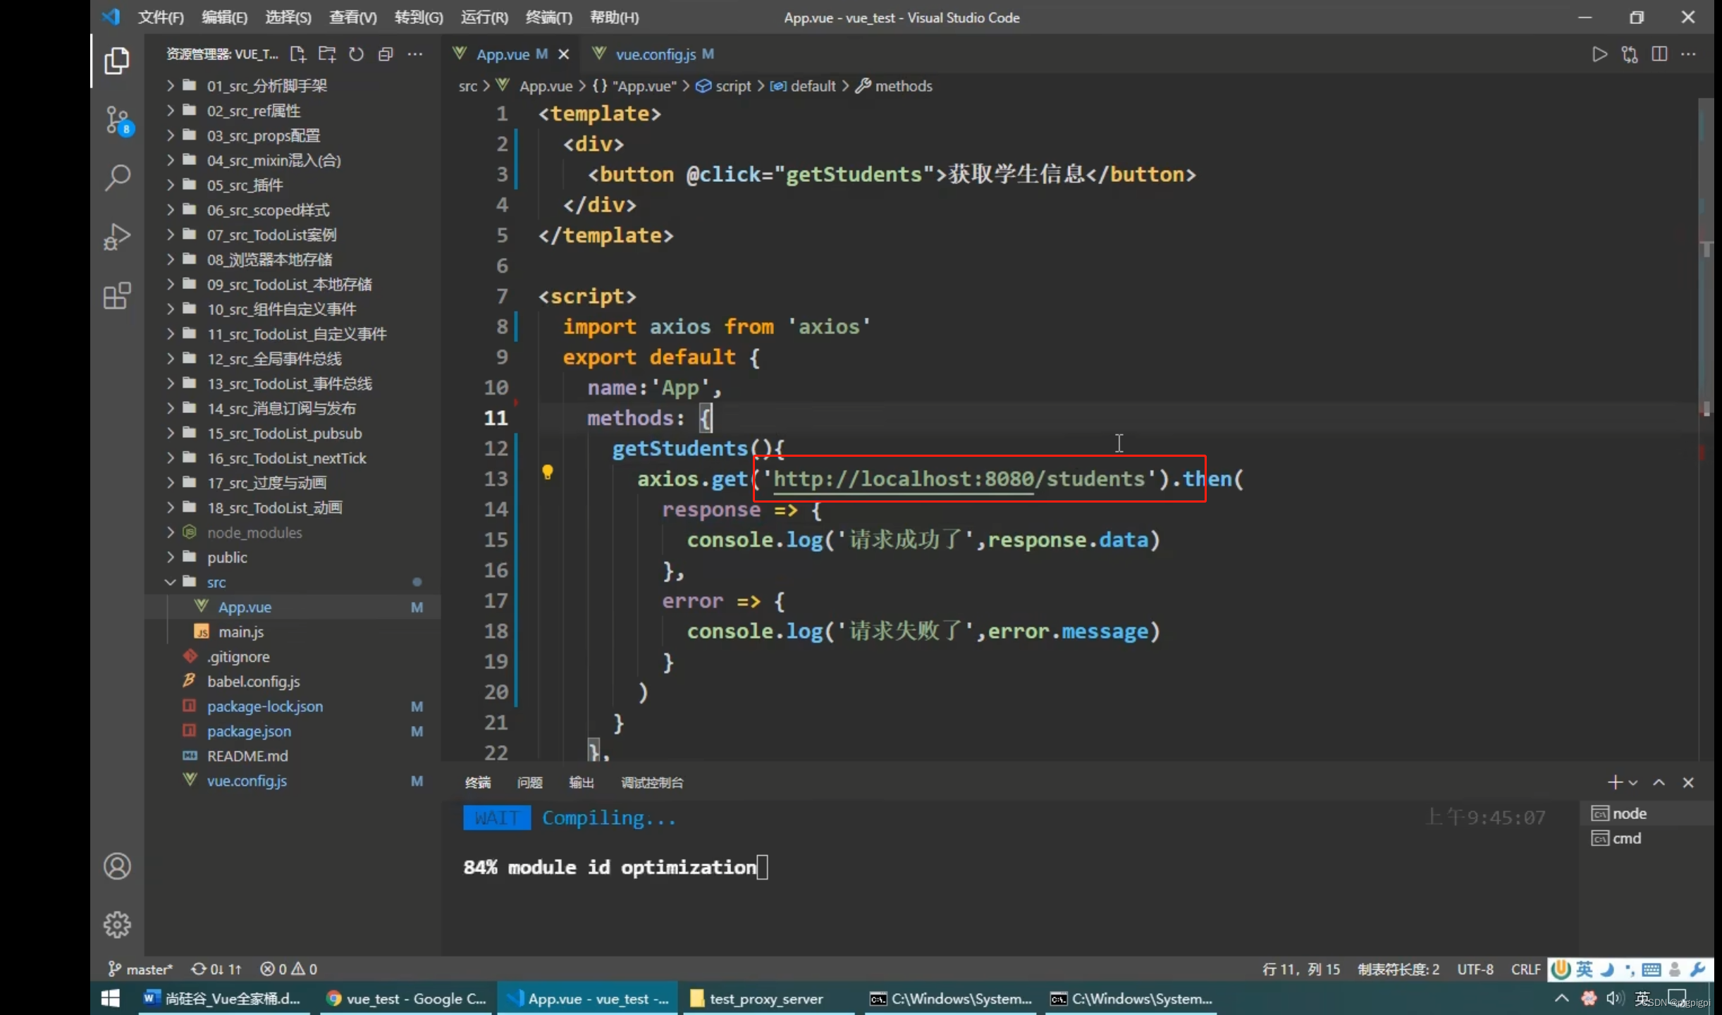Viewport: 1722px width, 1015px height.
Task: Open errors and warnings status indicator
Action: click(x=288, y=969)
